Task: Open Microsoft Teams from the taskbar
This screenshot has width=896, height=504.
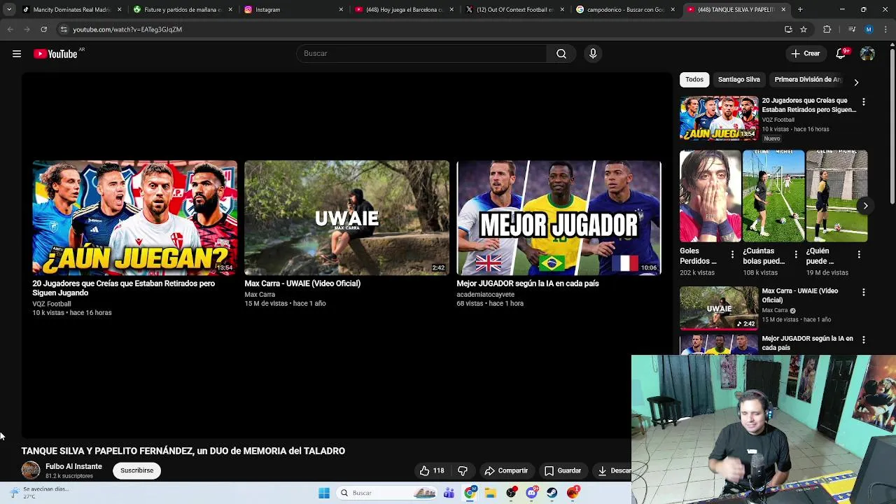Action: pyautogui.click(x=449, y=493)
